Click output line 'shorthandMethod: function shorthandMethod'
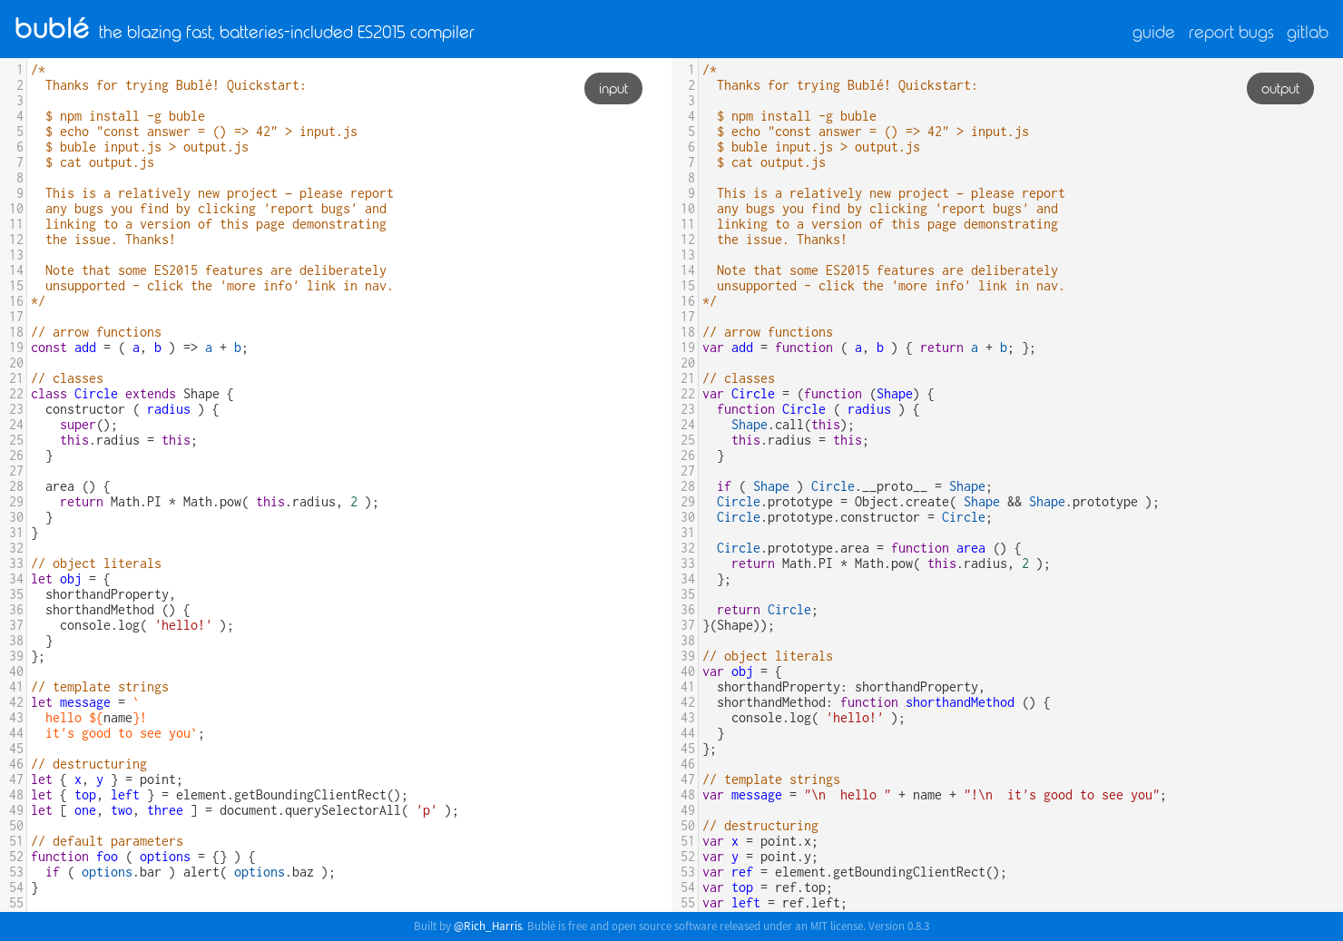The width and height of the screenshot is (1343, 941). pyautogui.click(x=884, y=702)
